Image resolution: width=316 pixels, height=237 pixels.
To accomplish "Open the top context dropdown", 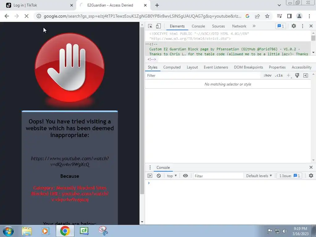I will 172,176.
